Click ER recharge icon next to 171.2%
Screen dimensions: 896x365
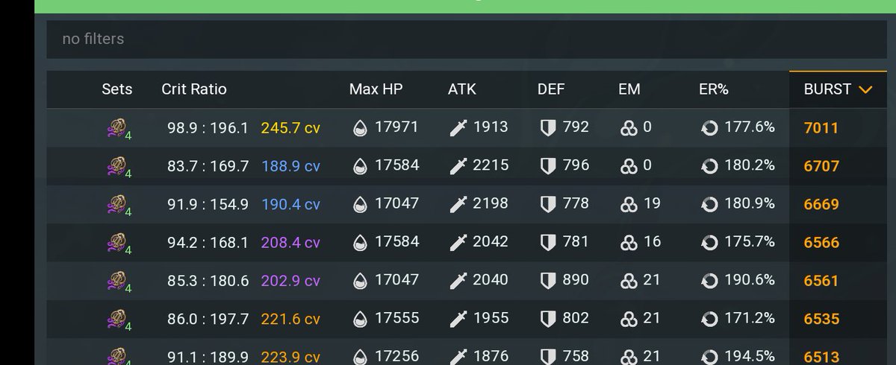coord(709,320)
